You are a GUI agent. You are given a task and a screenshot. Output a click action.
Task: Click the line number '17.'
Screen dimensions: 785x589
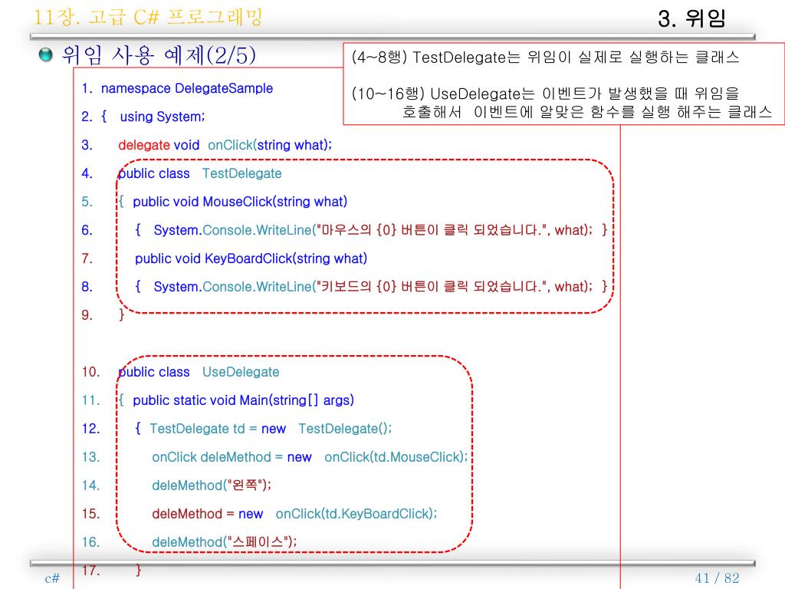tap(90, 571)
